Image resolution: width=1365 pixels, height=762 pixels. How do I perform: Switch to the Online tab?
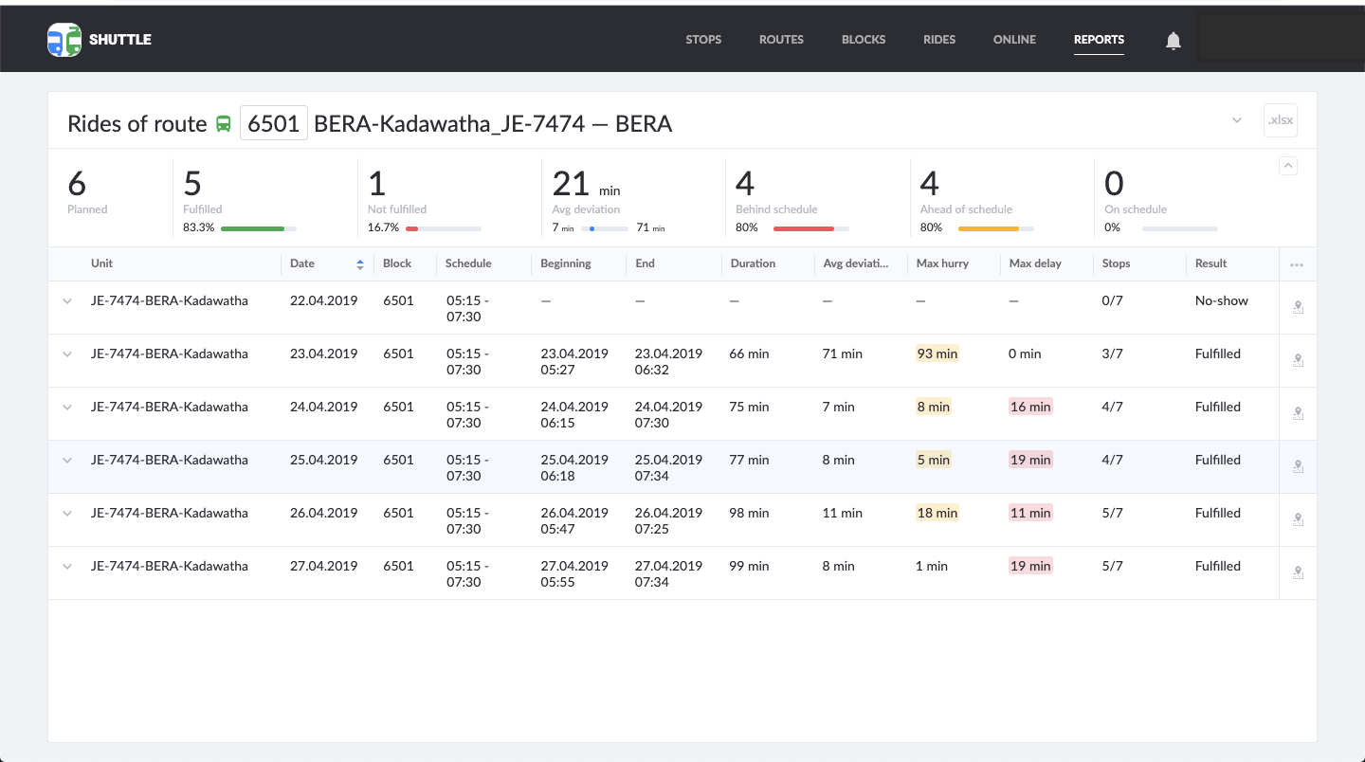point(1014,40)
